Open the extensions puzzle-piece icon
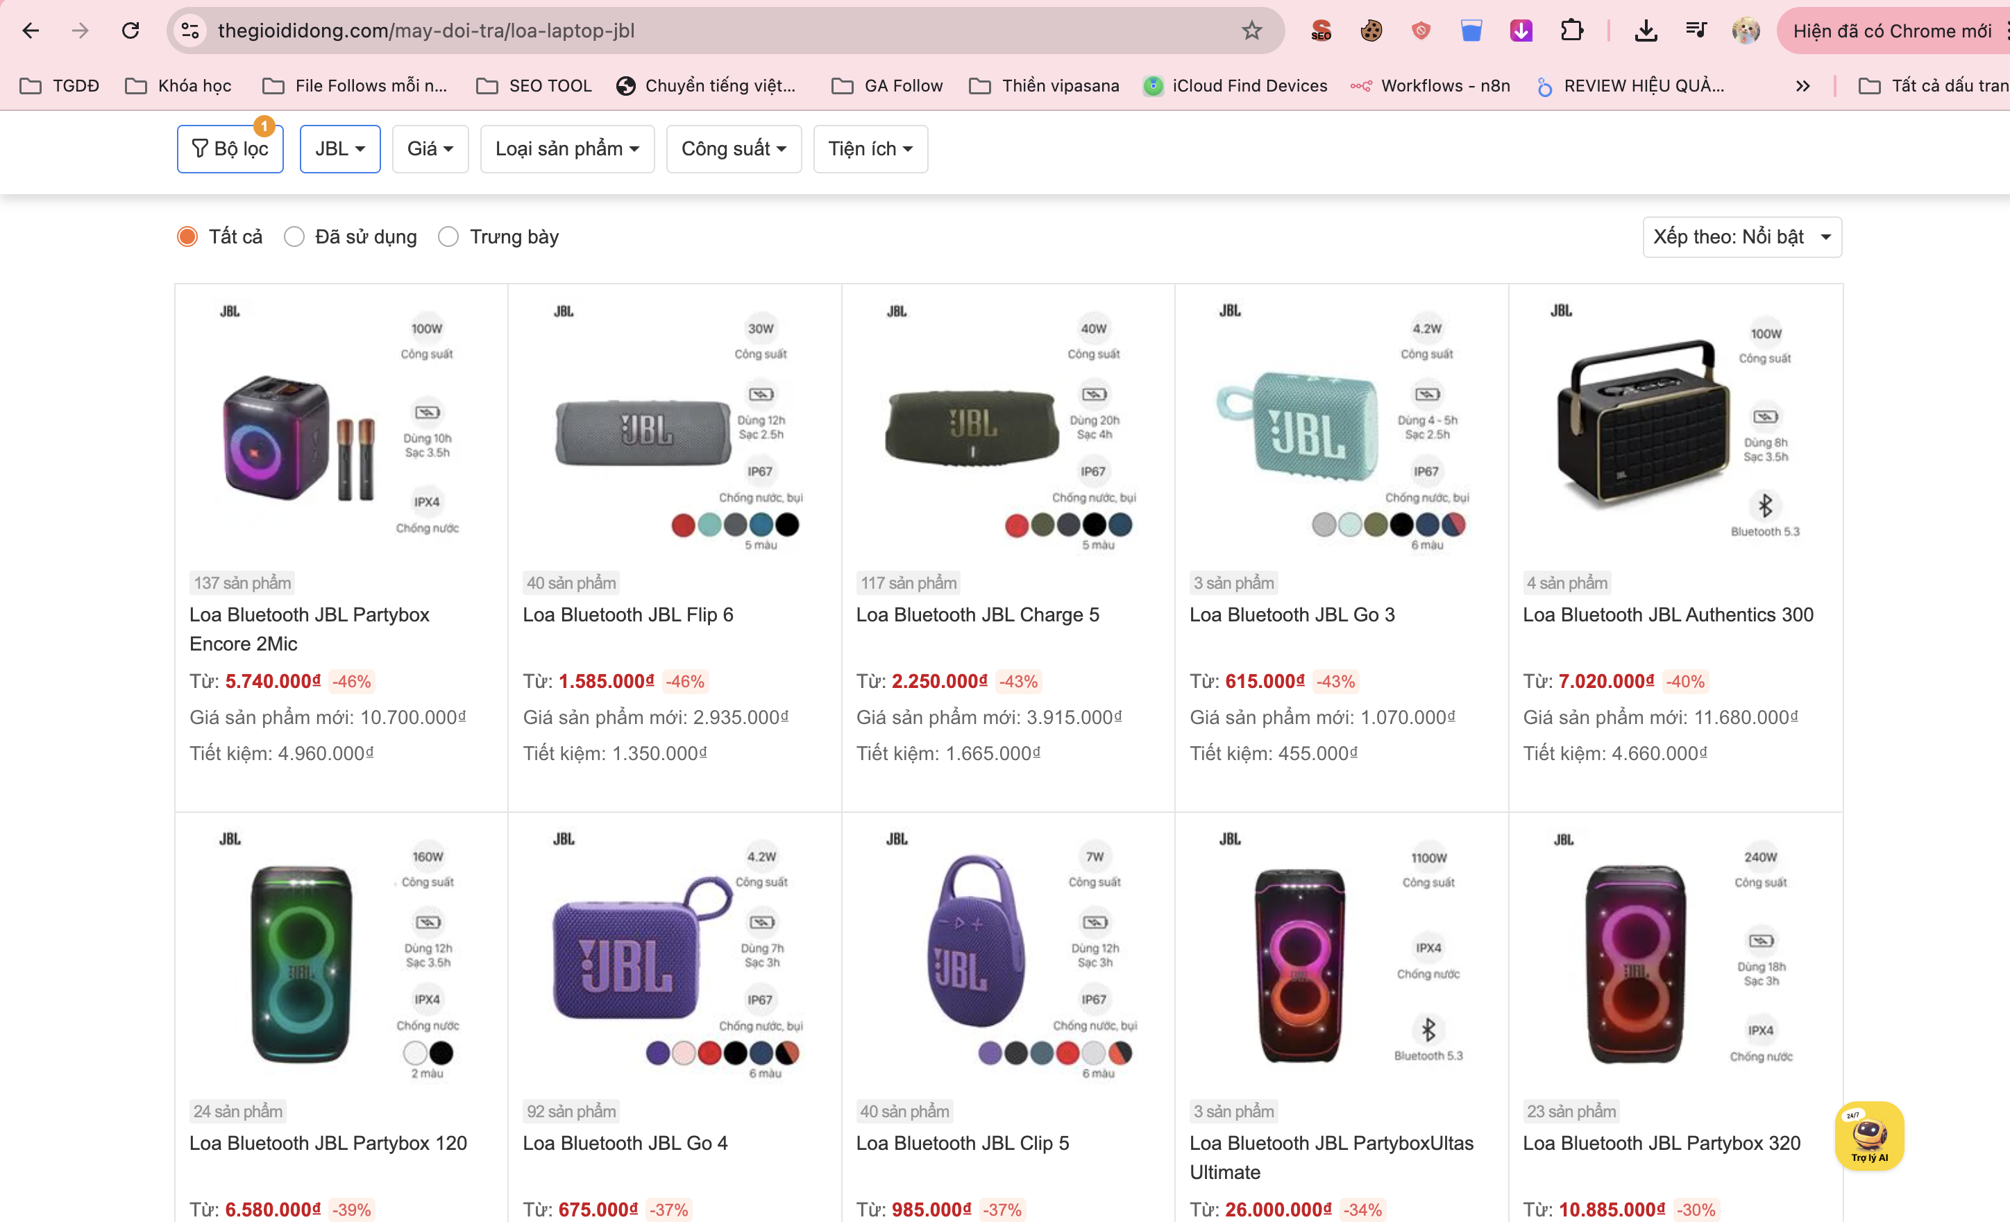This screenshot has height=1222, width=2010. (1571, 30)
